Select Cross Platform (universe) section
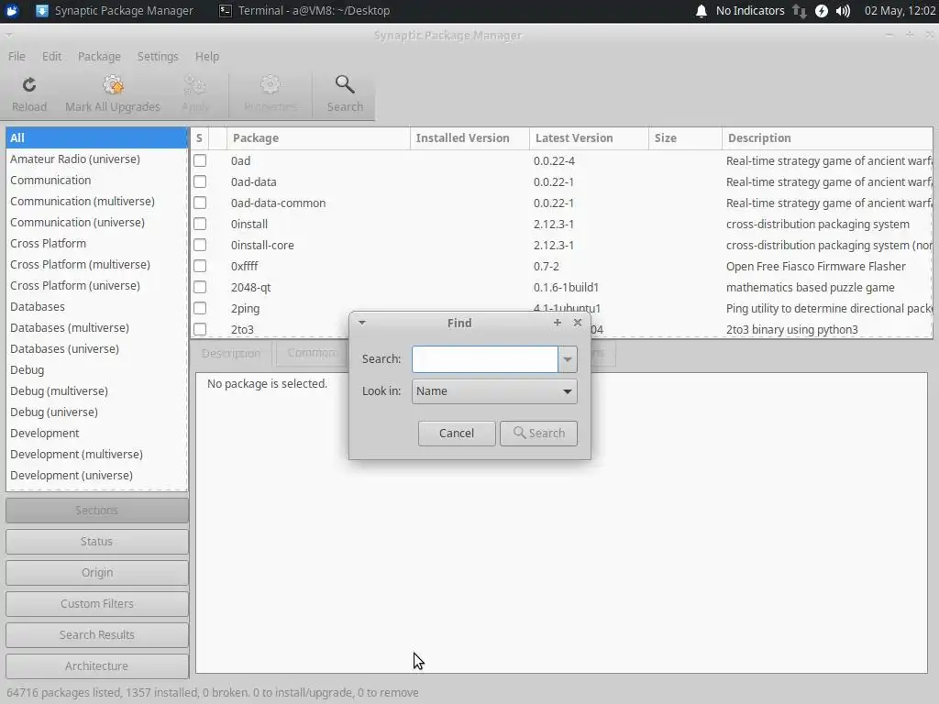The image size is (939, 704). tap(96, 286)
